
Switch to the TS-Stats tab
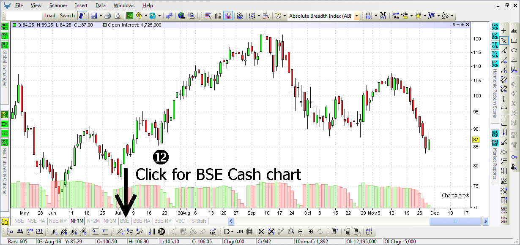[197, 221]
